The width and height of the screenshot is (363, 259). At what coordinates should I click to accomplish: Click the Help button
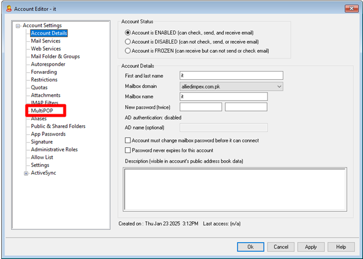pyautogui.click(x=341, y=247)
